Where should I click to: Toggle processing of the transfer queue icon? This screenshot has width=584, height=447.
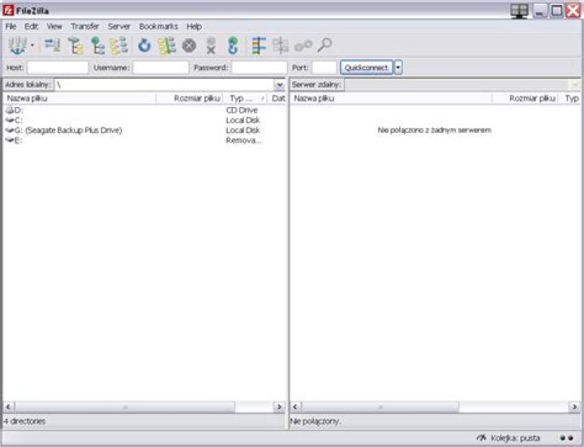167,45
